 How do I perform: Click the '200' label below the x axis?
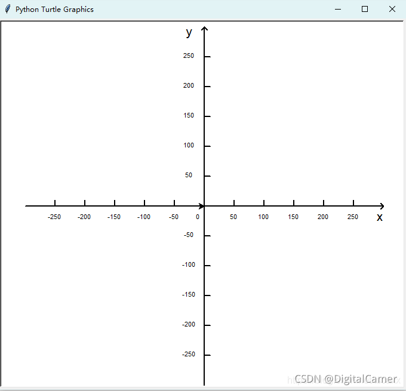pyautogui.click(x=323, y=217)
